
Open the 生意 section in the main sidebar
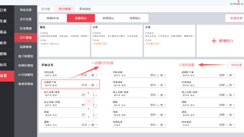[7, 21]
